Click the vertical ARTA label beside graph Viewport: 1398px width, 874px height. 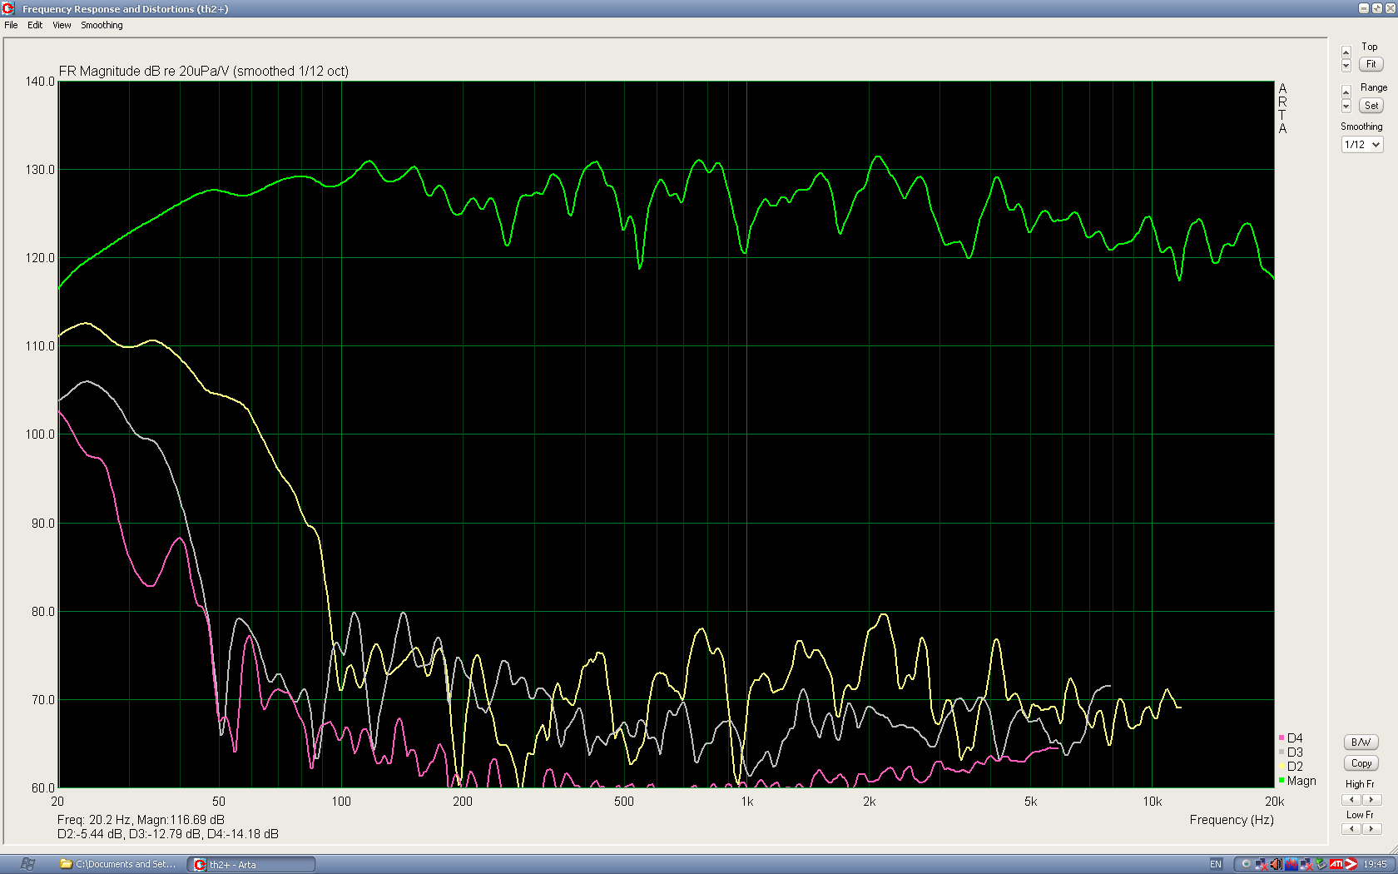(x=1282, y=108)
